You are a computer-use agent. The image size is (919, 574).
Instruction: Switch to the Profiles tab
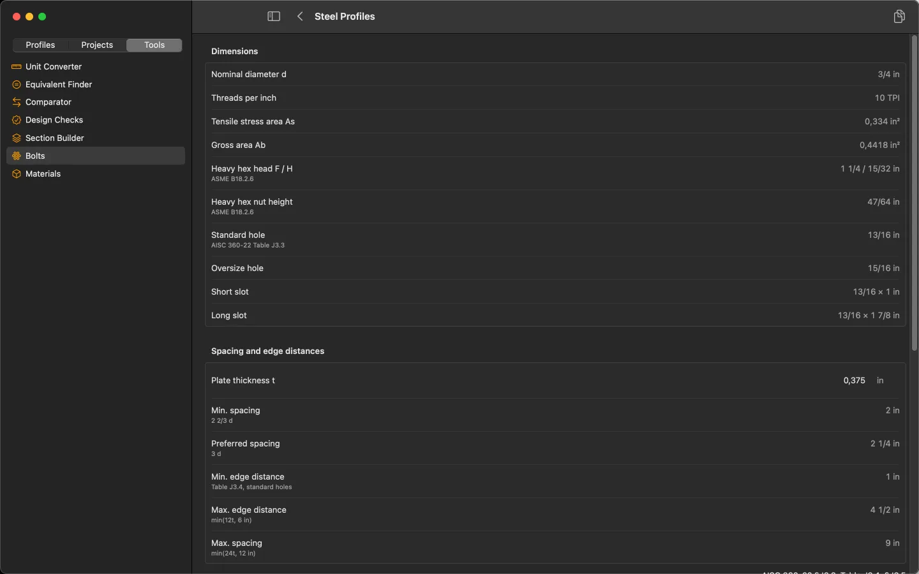pos(40,45)
